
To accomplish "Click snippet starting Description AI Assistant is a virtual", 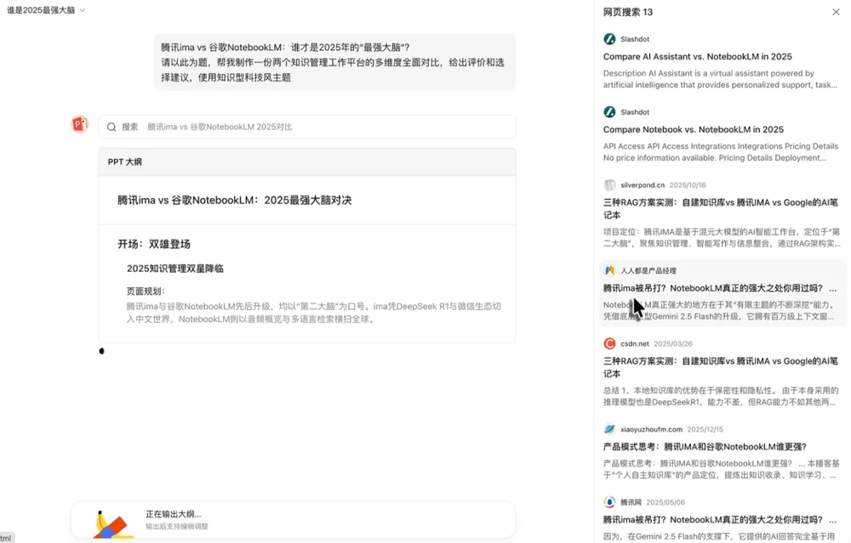I will click(720, 79).
